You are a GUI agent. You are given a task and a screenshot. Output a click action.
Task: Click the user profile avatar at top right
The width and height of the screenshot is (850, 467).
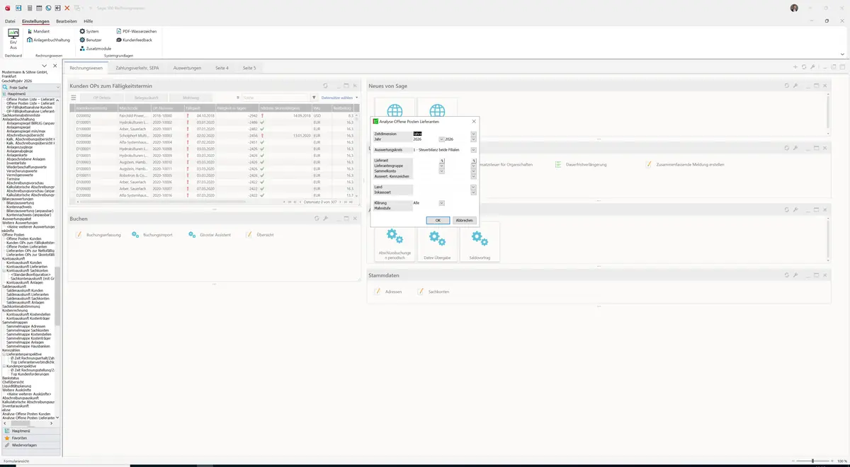794,8
